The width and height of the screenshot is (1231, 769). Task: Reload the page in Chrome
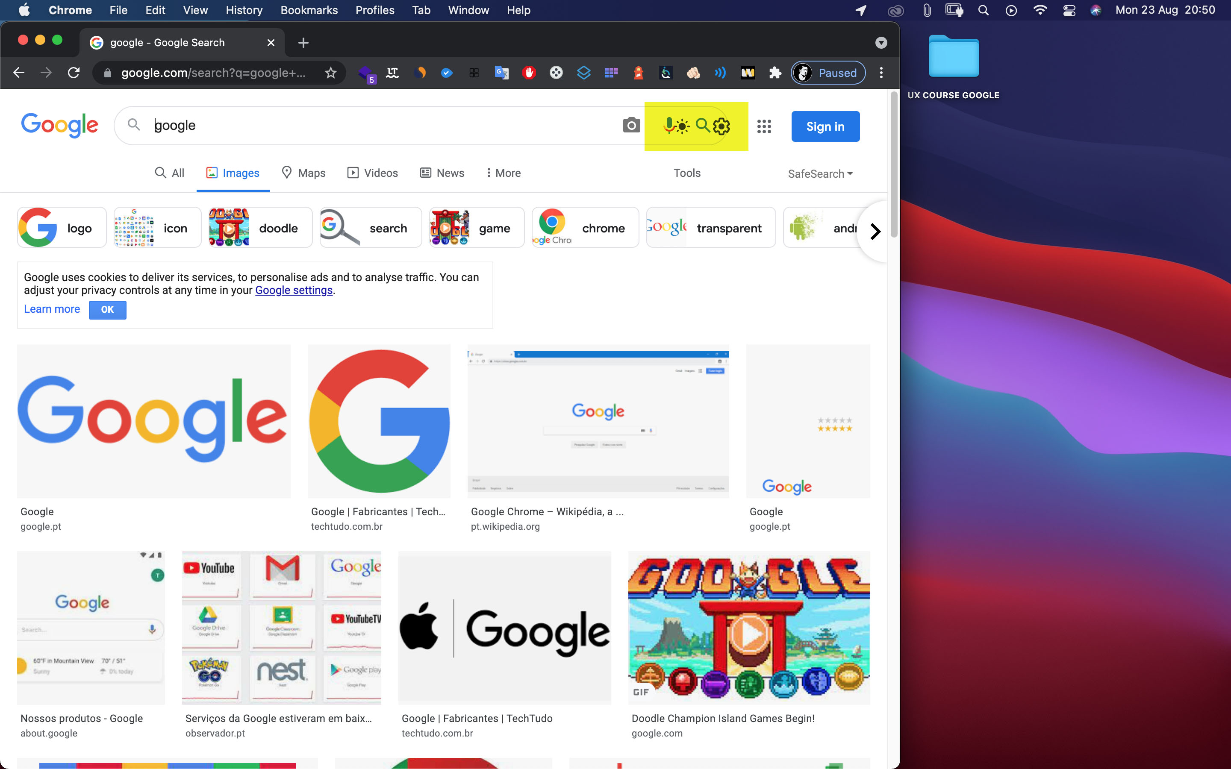pyautogui.click(x=74, y=73)
